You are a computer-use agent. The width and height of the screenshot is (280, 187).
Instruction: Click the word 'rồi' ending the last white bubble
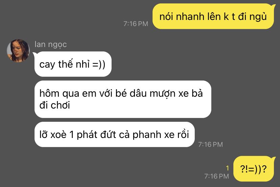[x=183, y=134]
